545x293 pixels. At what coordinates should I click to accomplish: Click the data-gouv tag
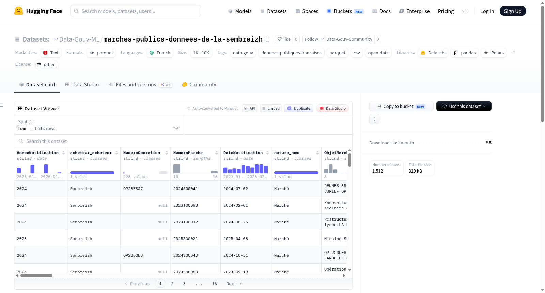point(243,53)
